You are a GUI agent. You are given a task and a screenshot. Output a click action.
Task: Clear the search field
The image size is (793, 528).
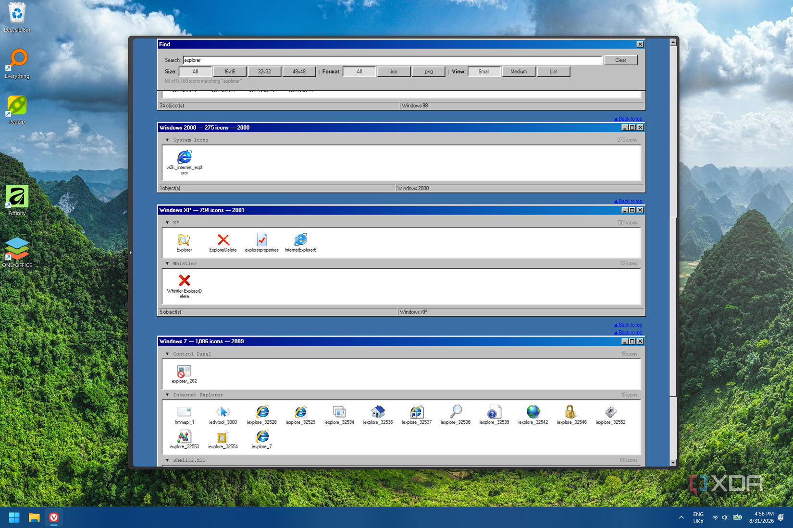(620, 60)
